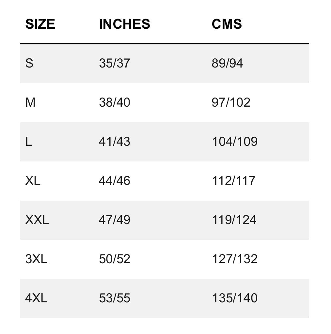The width and height of the screenshot is (331, 334).
Task: Select the 50/52 inches value
Action: tap(114, 259)
